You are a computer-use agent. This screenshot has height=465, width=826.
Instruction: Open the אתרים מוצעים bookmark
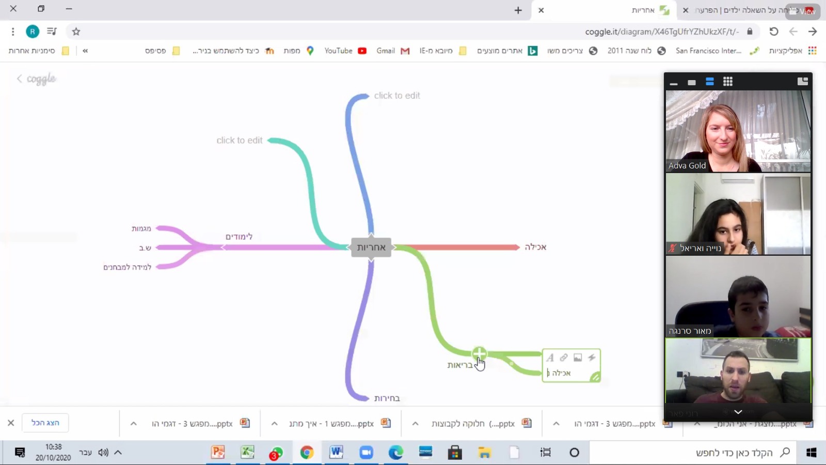pos(507,51)
